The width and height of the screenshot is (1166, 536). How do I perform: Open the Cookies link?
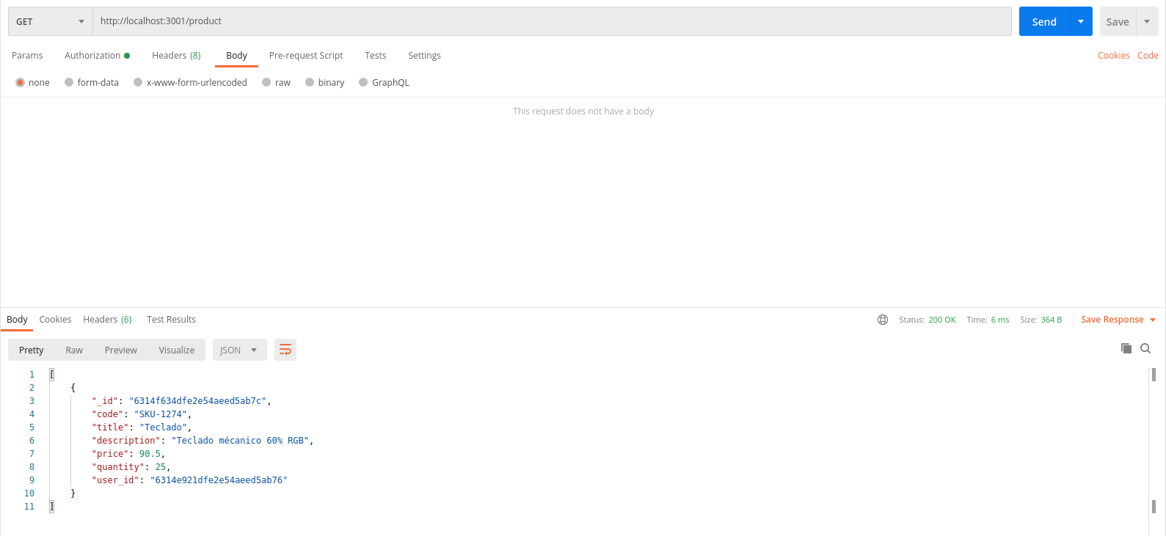click(x=1113, y=56)
